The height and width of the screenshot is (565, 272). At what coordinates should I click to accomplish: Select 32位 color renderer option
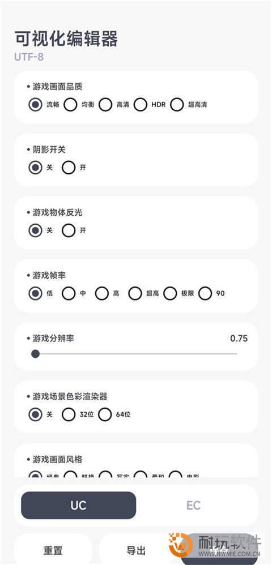point(69,414)
